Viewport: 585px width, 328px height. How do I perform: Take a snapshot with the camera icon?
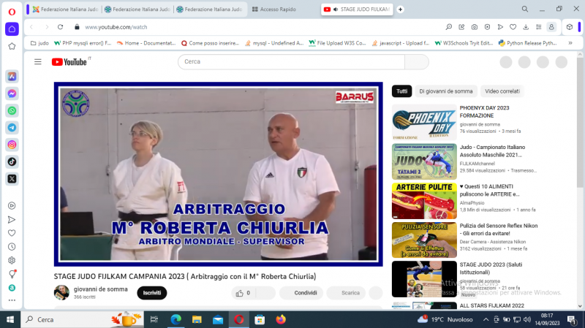pyautogui.click(x=474, y=27)
